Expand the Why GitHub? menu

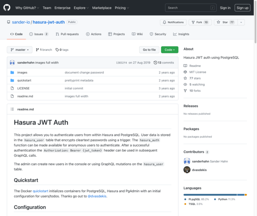(27, 8)
